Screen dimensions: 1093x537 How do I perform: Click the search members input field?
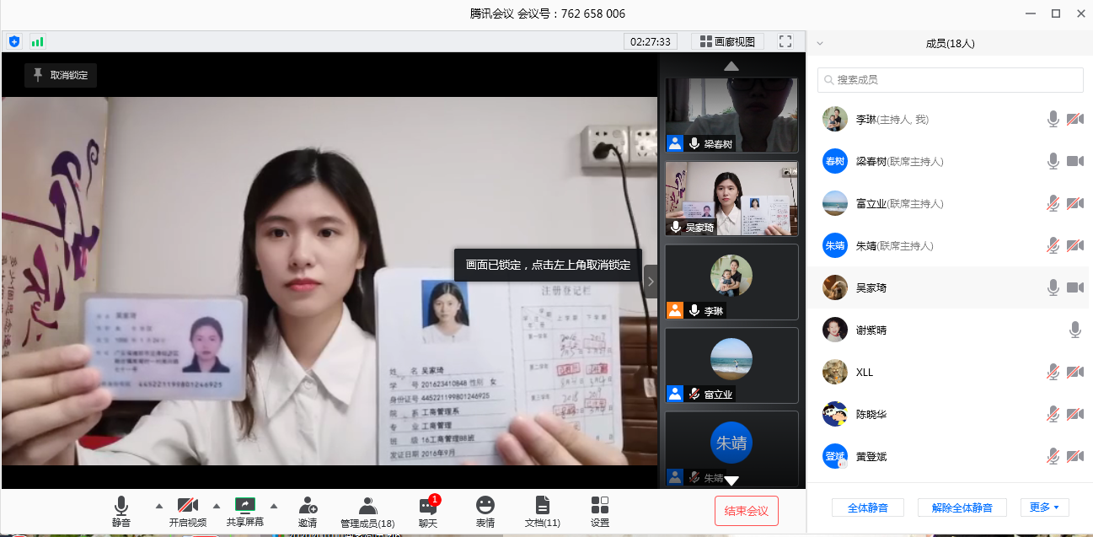[951, 80]
